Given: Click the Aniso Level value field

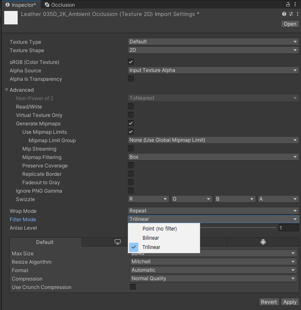Looking at the screenshot, I should pyautogui.click(x=288, y=228).
